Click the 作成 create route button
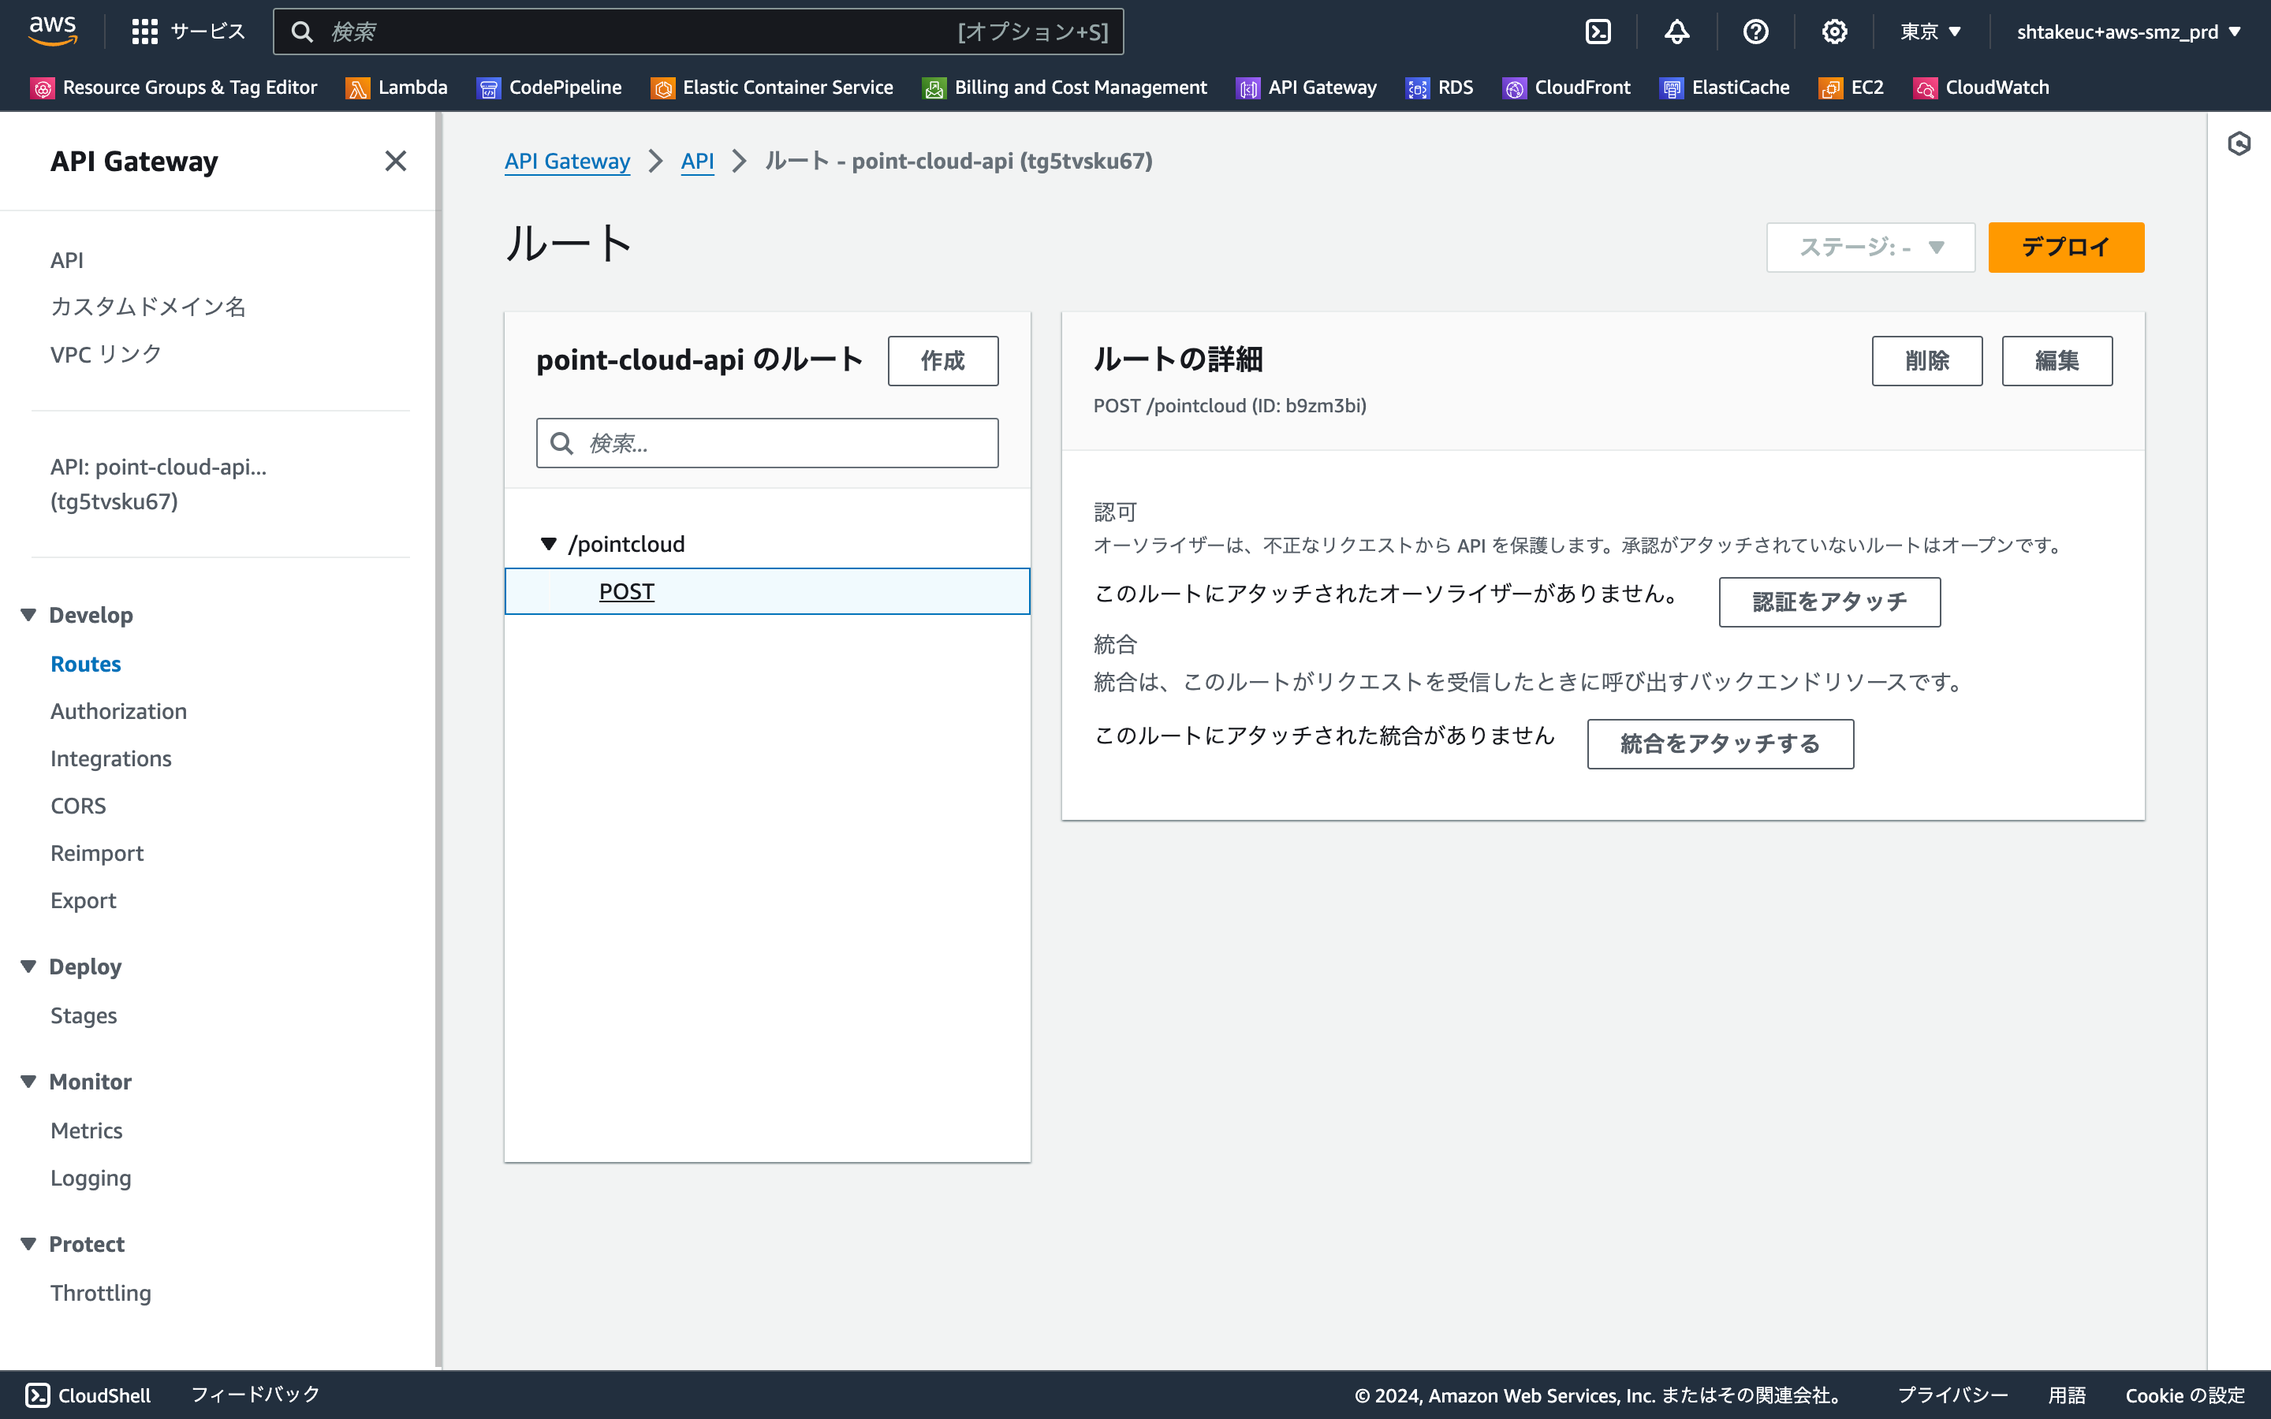Viewport: 2271px width, 1419px height. 942,361
